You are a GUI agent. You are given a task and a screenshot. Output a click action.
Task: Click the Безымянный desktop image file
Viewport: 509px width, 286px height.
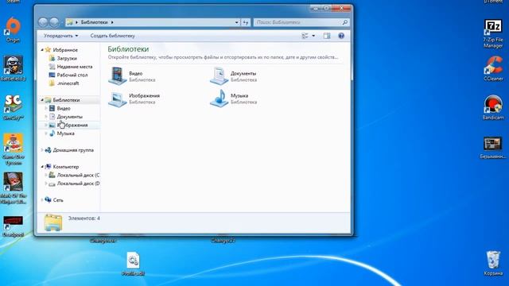493,148
